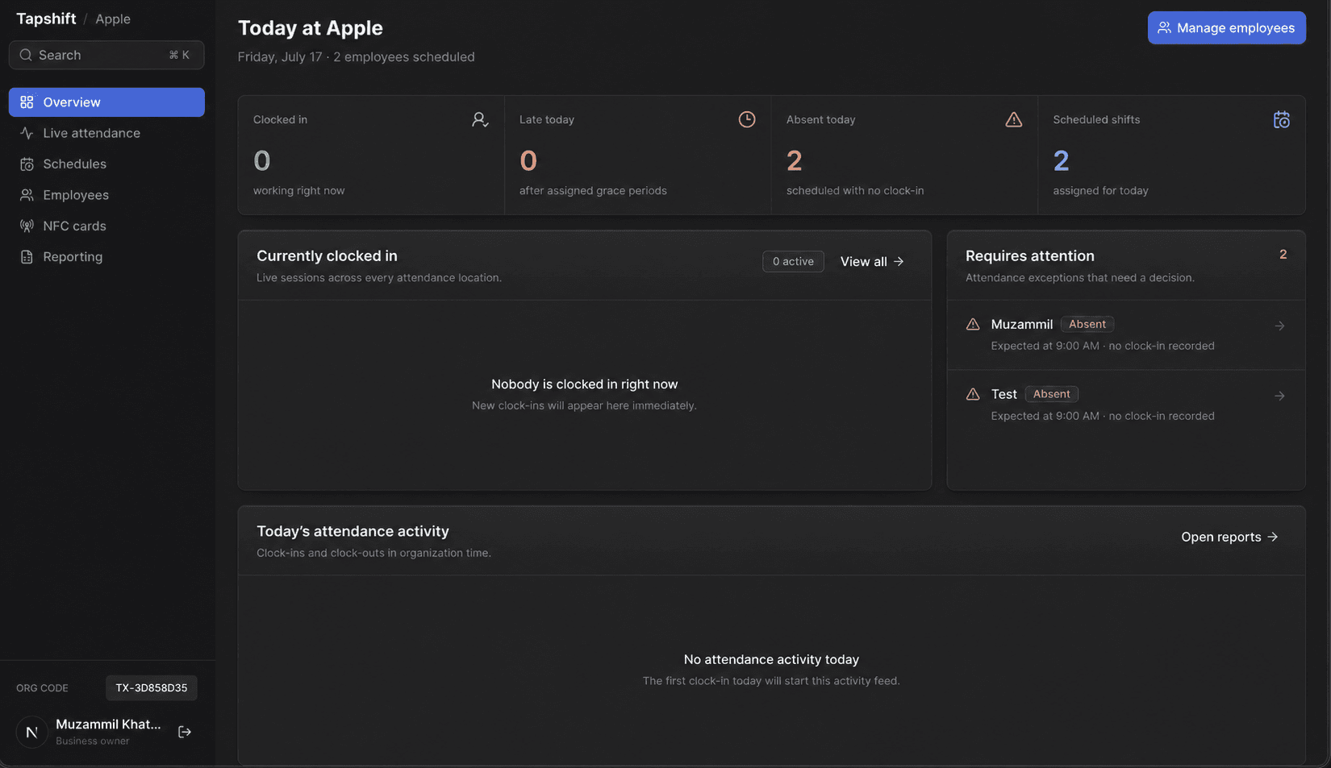Click the Live attendance pulse icon
Image resolution: width=1331 pixels, height=768 pixels.
(27, 133)
